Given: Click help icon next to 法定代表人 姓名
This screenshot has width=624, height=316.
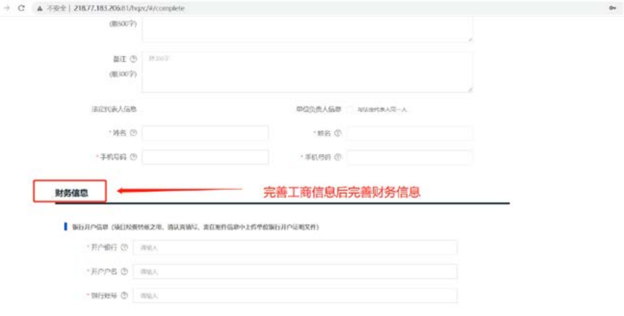Looking at the screenshot, I should [133, 133].
